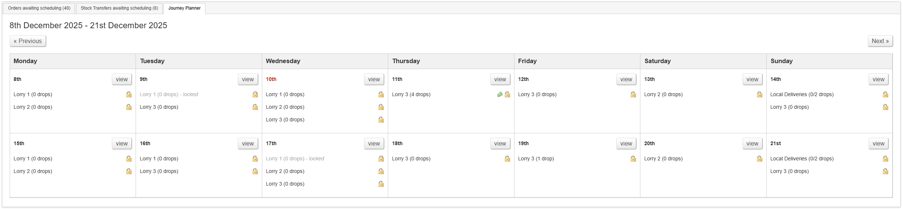
Task: Toggle lock for Lorry 1 on 15th
Action: tap(129, 159)
